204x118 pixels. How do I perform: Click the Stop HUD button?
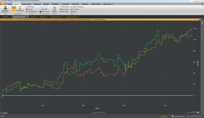coord(43,9)
